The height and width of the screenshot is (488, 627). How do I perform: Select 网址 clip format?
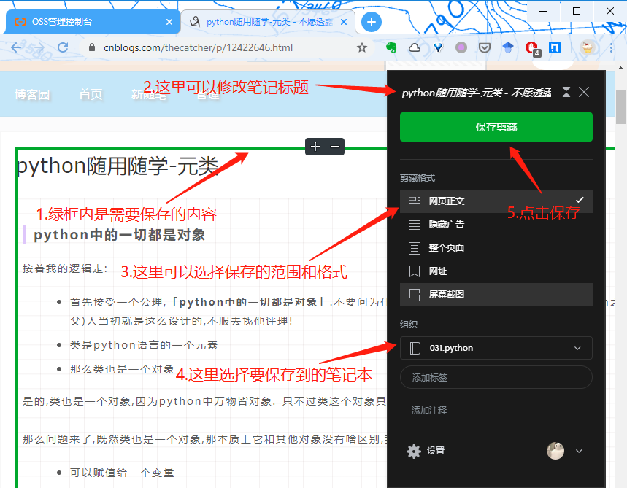point(496,271)
